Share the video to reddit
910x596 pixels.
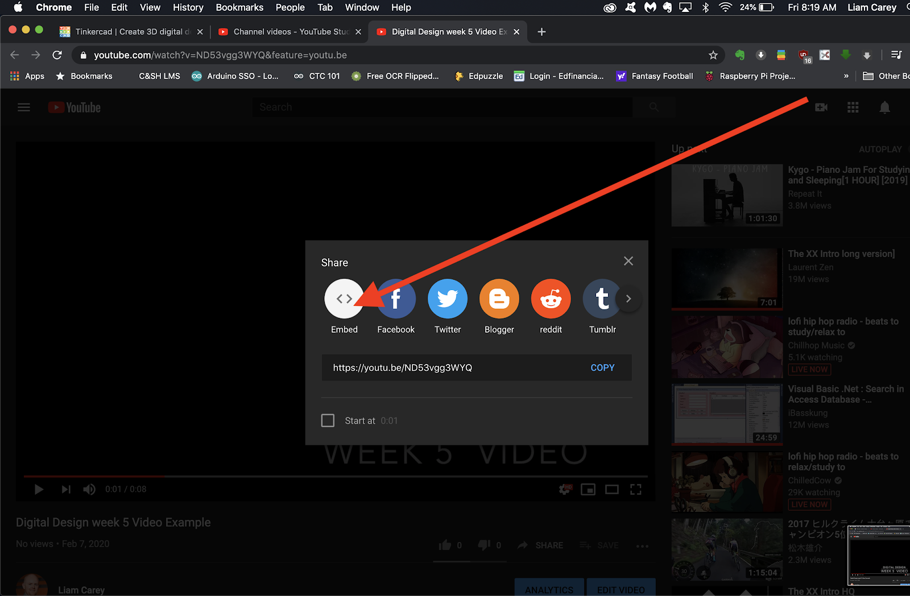coord(551,299)
